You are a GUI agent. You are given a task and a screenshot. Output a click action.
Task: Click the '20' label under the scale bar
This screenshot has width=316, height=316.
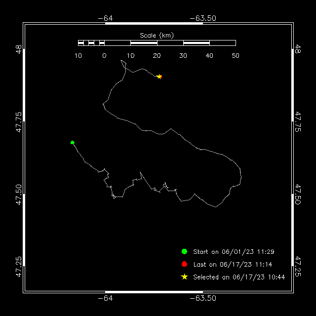(157, 56)
